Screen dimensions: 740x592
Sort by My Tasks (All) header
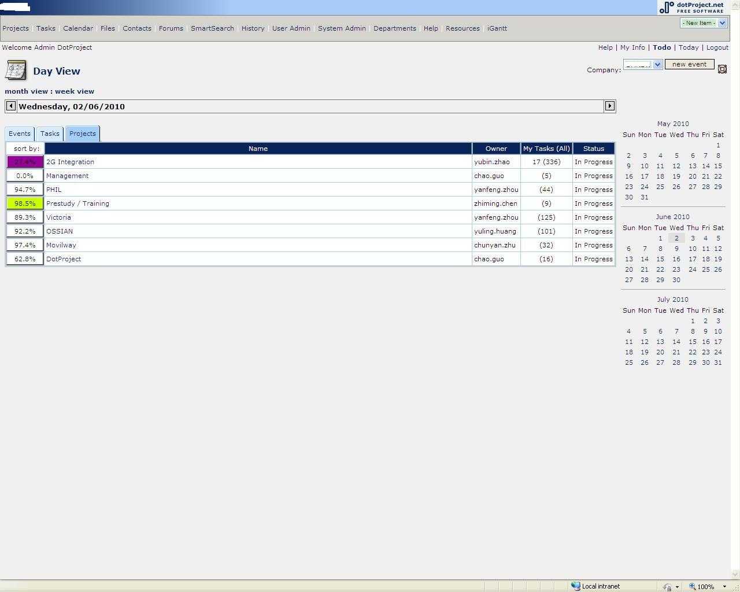coord(546,149)
